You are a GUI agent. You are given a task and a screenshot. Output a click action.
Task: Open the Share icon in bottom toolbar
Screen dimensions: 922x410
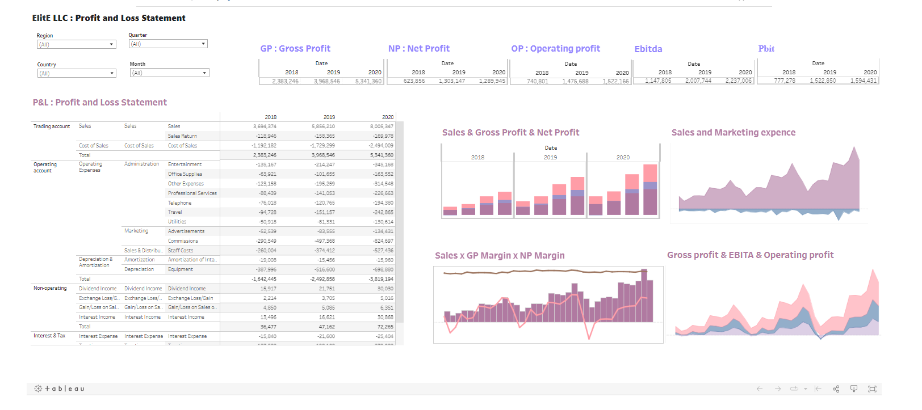click(836, 388)
